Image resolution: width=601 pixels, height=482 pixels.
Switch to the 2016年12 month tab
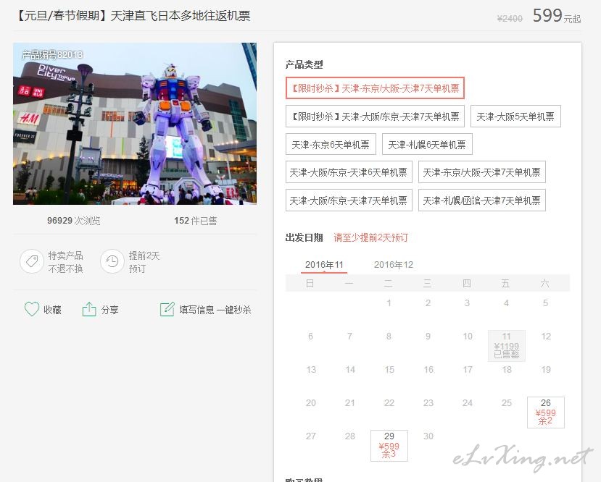click(394, 265)
